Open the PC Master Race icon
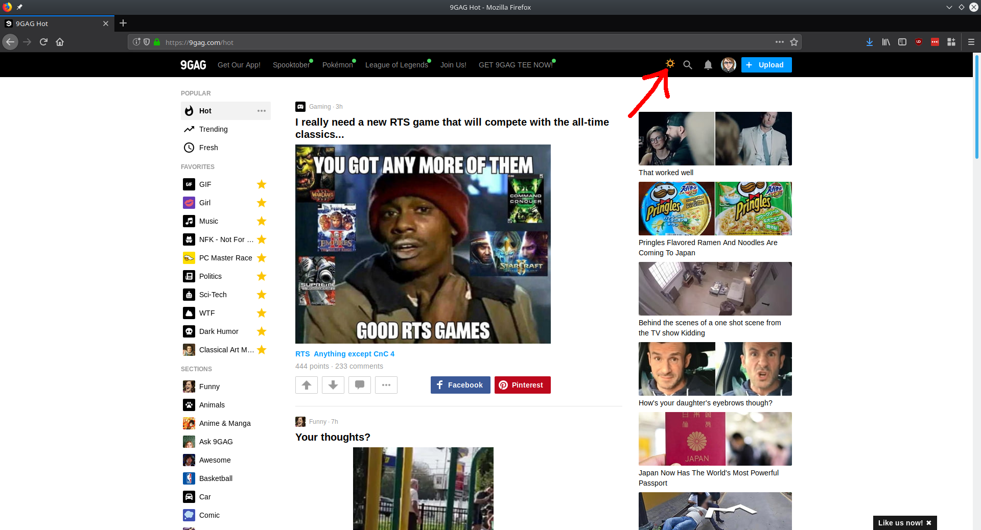The height and width of the screenshot is (530, 981). [x=189, y=258]
